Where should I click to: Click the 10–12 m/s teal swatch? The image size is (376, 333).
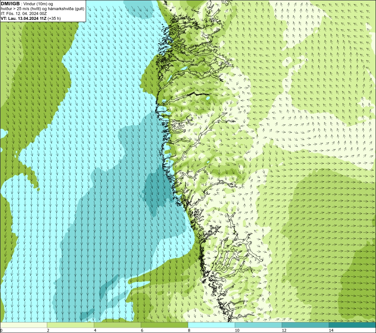point(259,325)
